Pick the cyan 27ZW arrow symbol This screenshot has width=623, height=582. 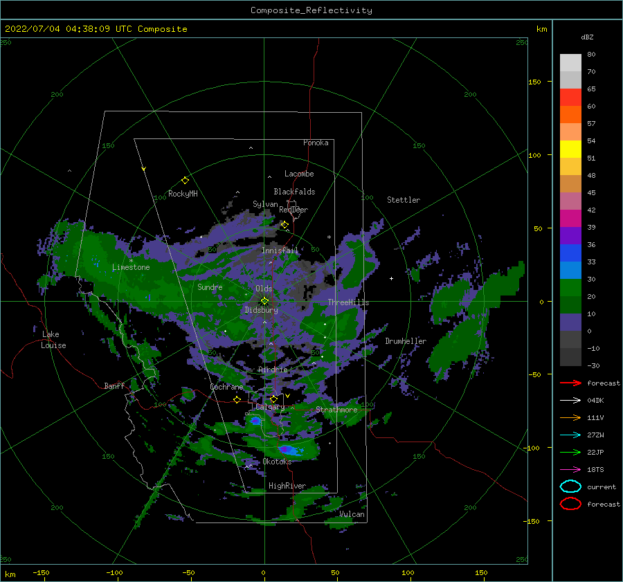pyautogui.click(x=570, y=435)
